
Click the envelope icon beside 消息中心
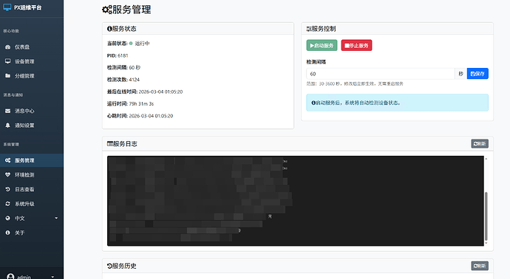(8, 111)
